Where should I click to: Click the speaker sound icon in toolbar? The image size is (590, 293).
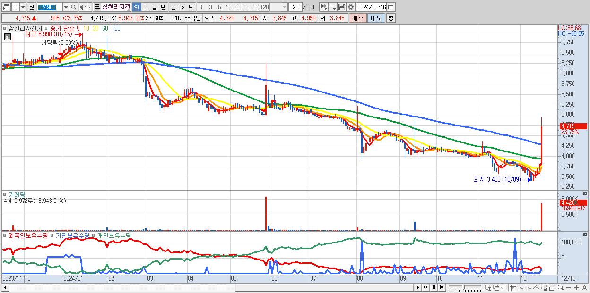[x=82, y=7]
